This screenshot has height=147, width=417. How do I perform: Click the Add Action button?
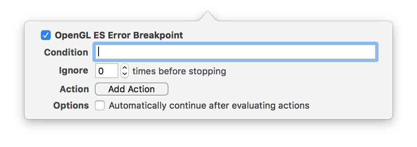(131, 89)
